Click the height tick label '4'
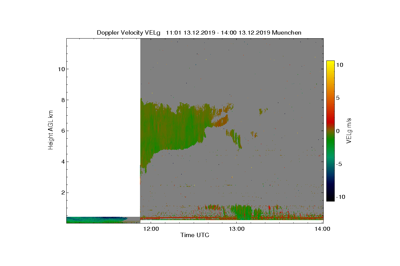This screenshot has height=266, width=400. tap(62, 162)
